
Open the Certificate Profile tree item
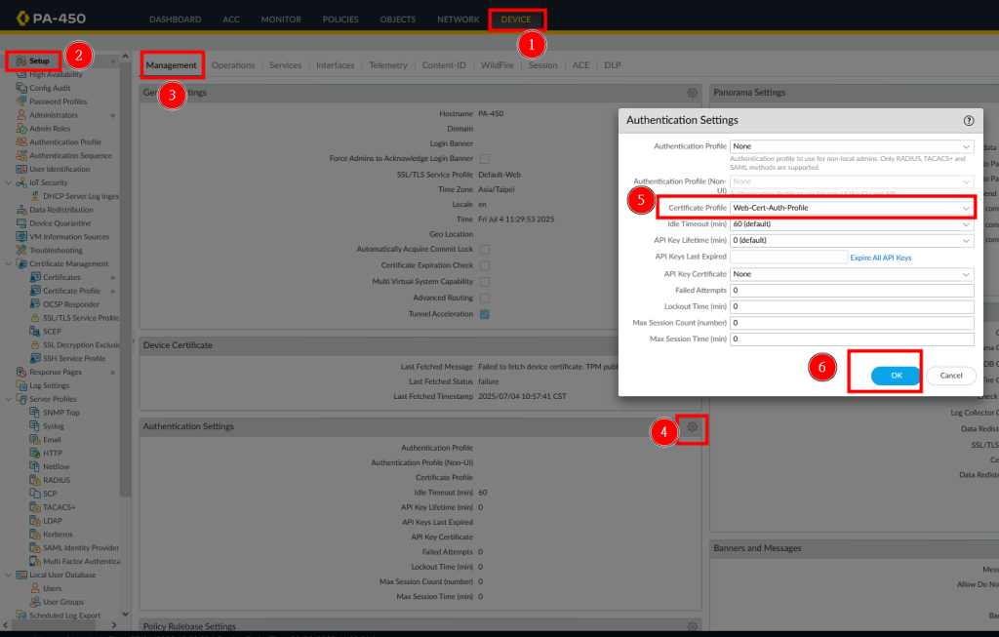[x=71, y=291]
